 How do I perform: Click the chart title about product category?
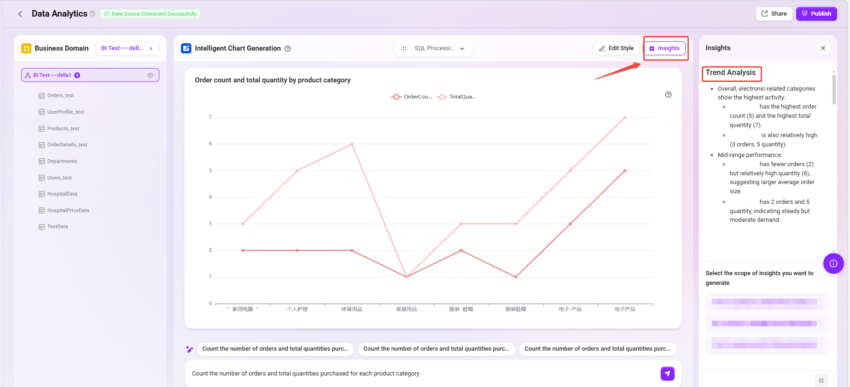coord(273,80)
